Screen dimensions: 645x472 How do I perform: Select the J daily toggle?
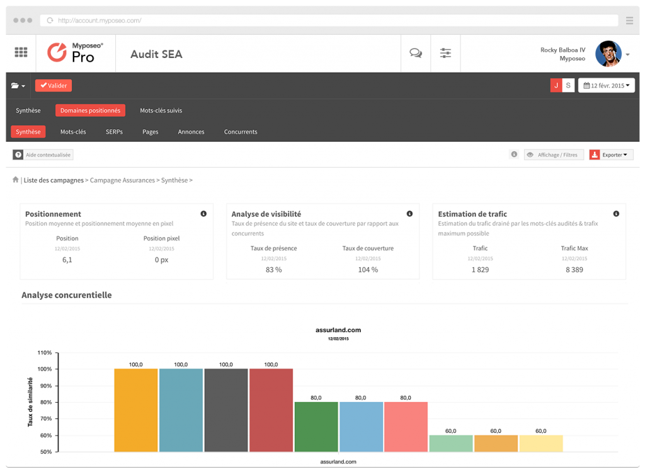click(x=556, y=85)
